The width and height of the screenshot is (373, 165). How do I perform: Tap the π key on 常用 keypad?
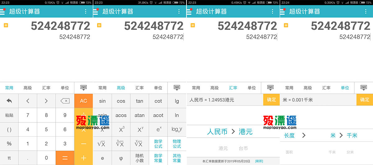tap(9, 158)
